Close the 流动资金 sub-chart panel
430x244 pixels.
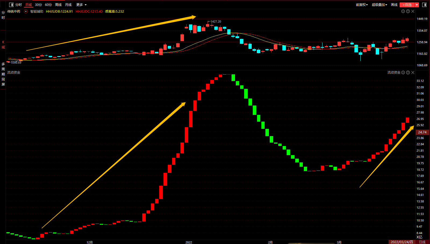pos(413,72)
